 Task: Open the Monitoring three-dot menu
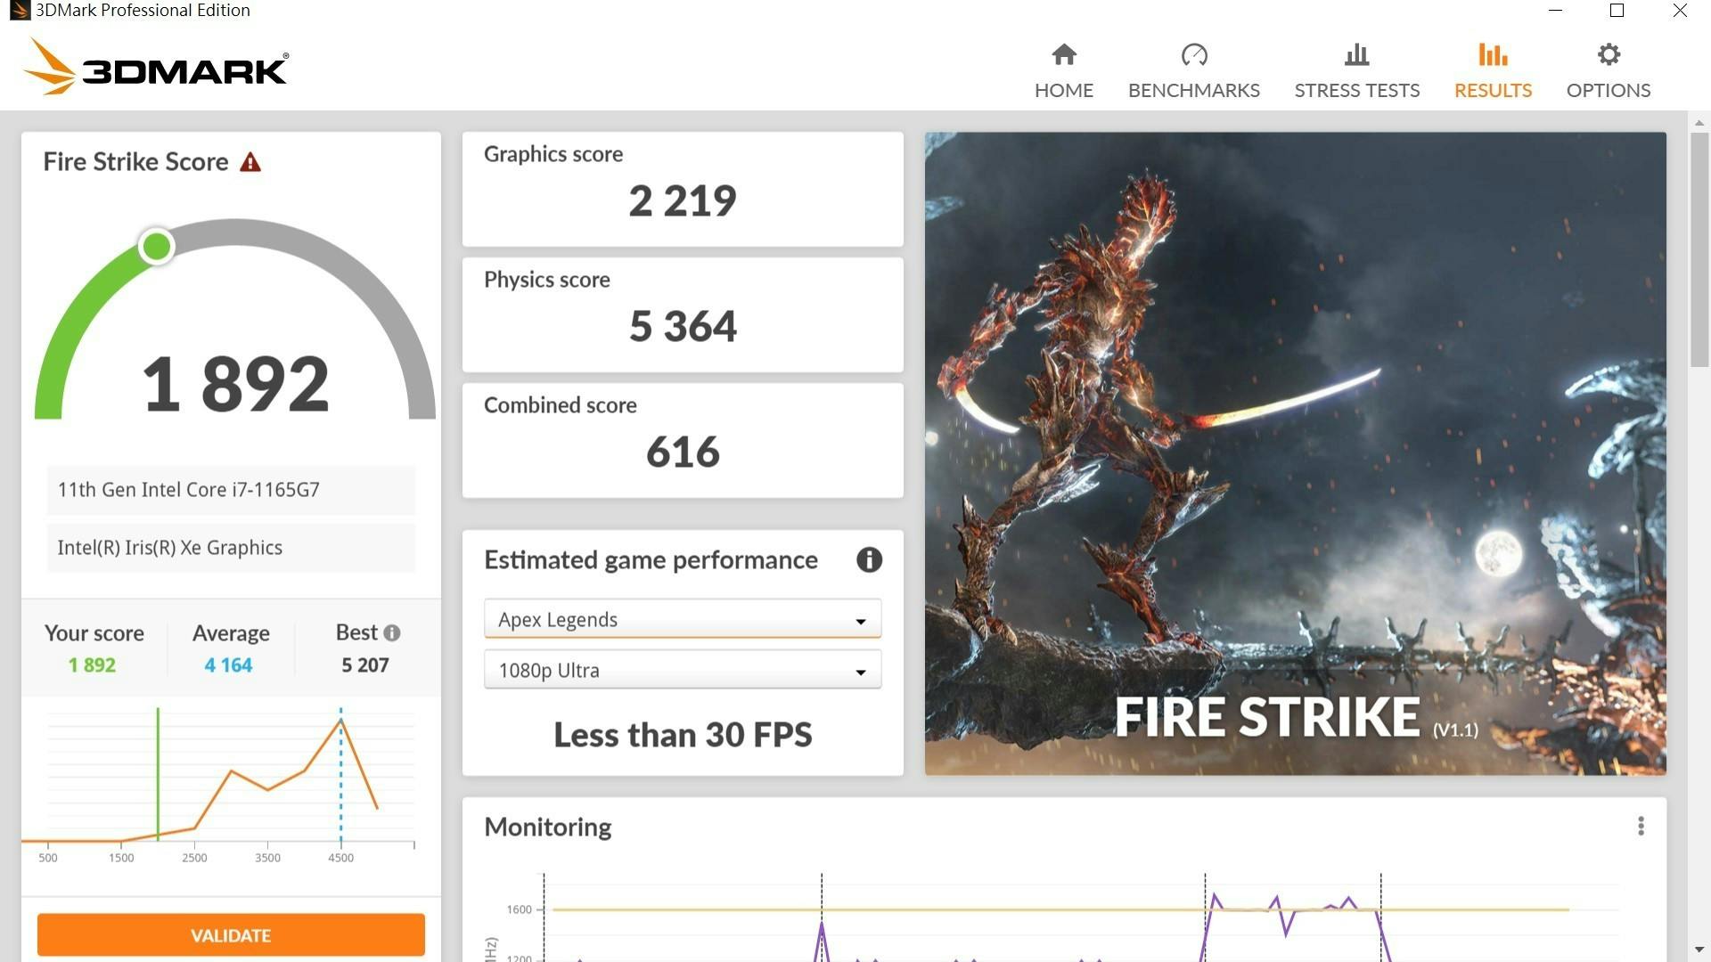pos(1641,827)
